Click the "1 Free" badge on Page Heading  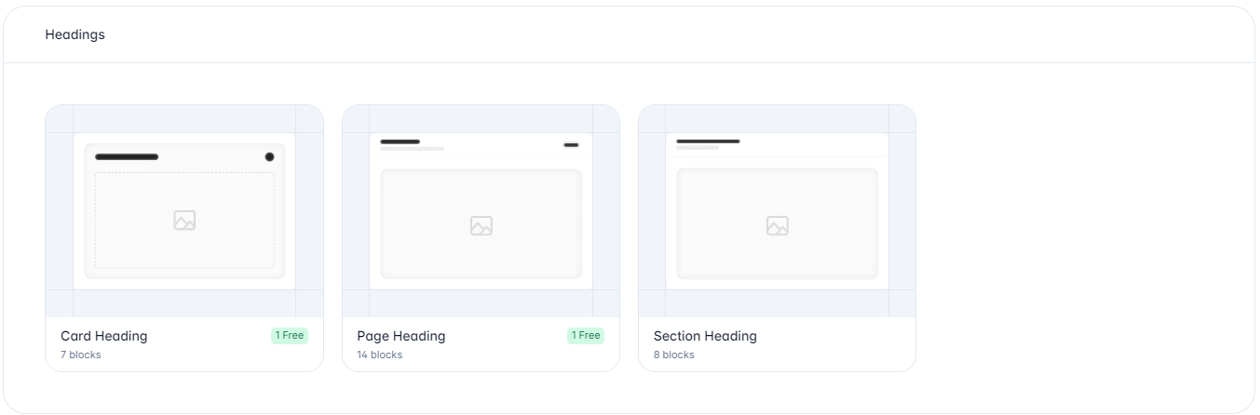pyautogui.click(x=585, y=336)
